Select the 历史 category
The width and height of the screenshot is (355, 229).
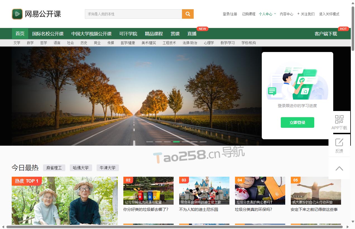pos(84,43)
